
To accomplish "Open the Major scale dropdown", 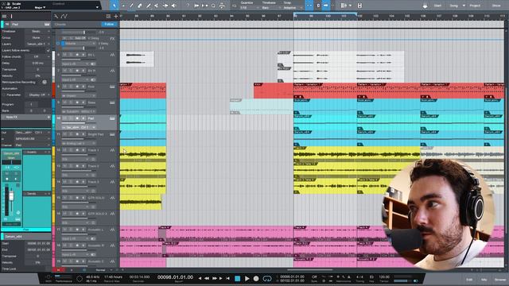I will (x=41, y=7).
